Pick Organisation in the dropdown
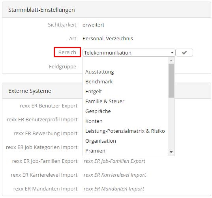 tap(125, 141)
